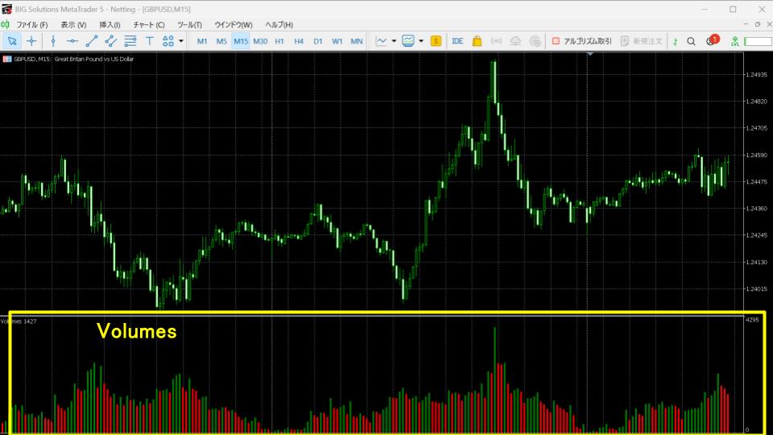The width and height of the screenshot is (773, 435).
Task: Click the volume scale value 4295
Action: coord(752,320)
